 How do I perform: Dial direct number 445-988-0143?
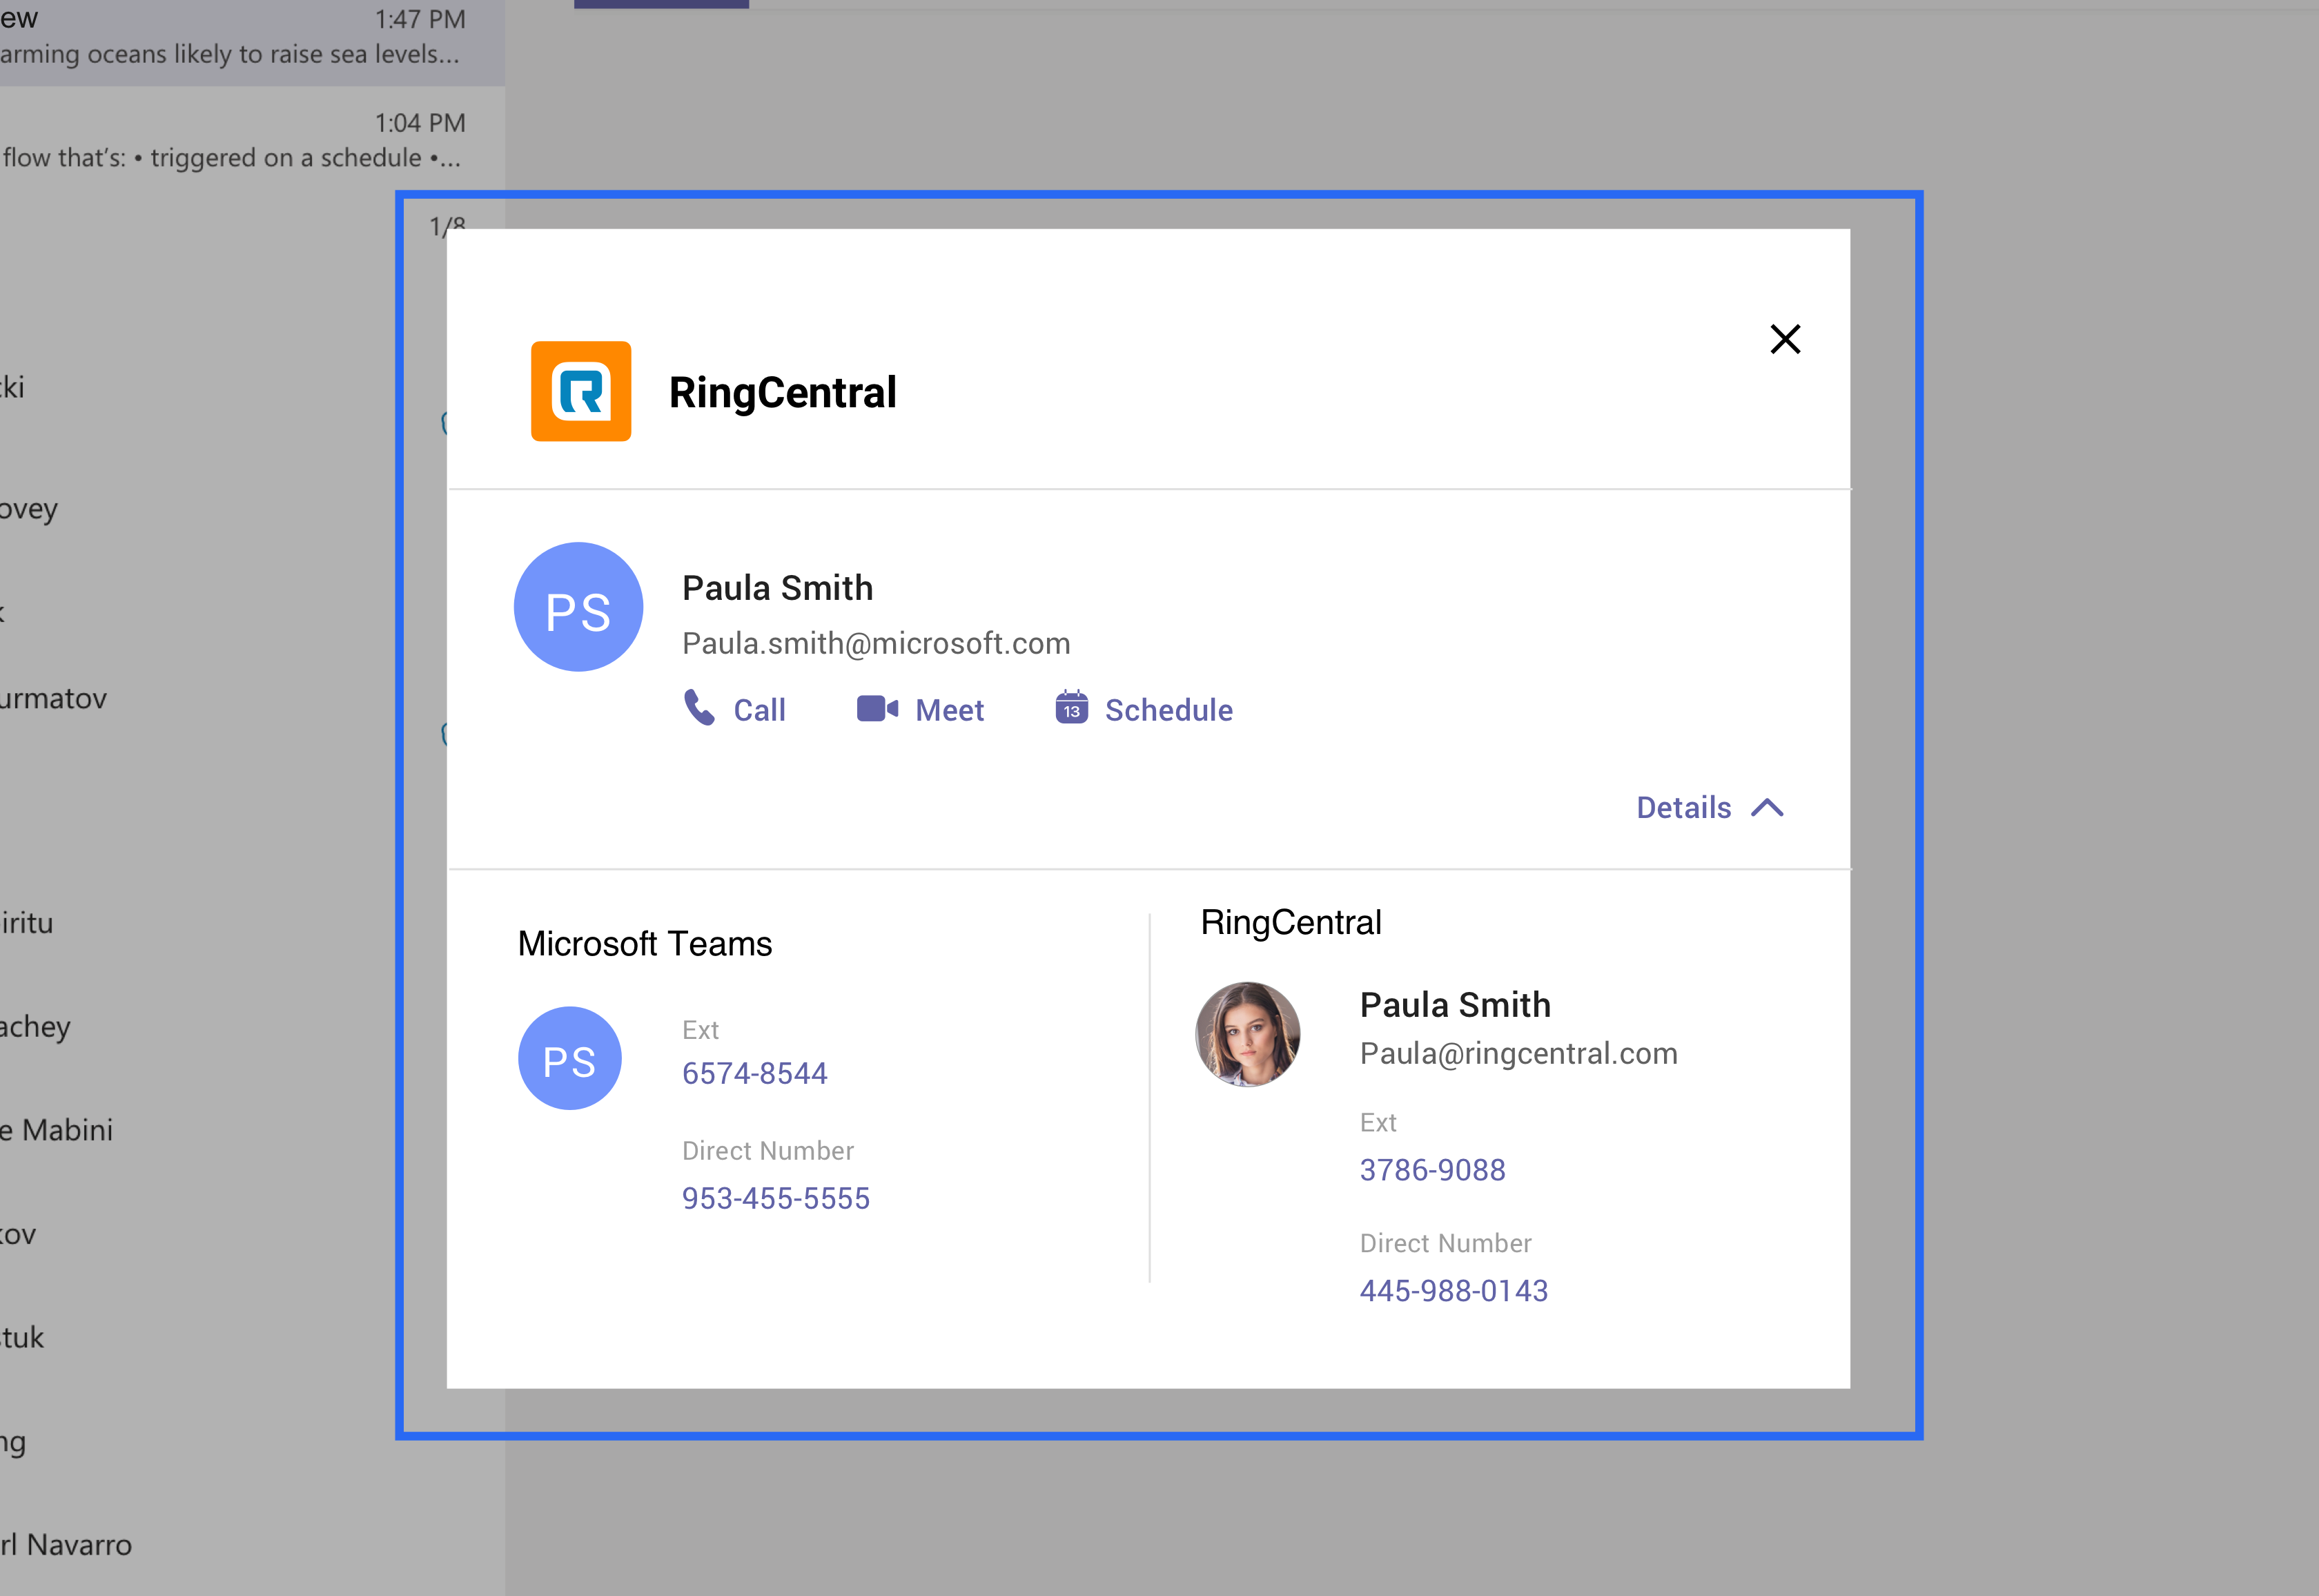1454,1290
